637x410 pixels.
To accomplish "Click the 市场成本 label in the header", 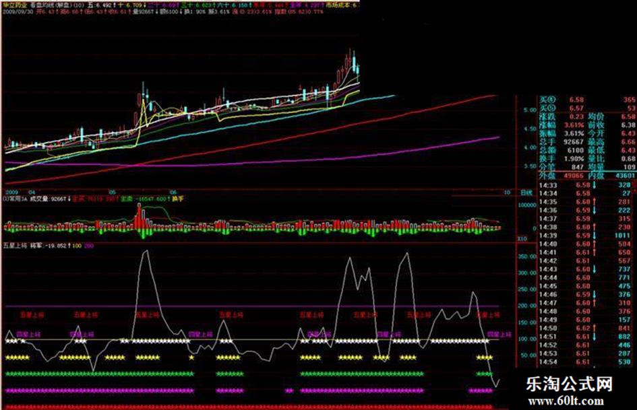I will tap(338, 5).
